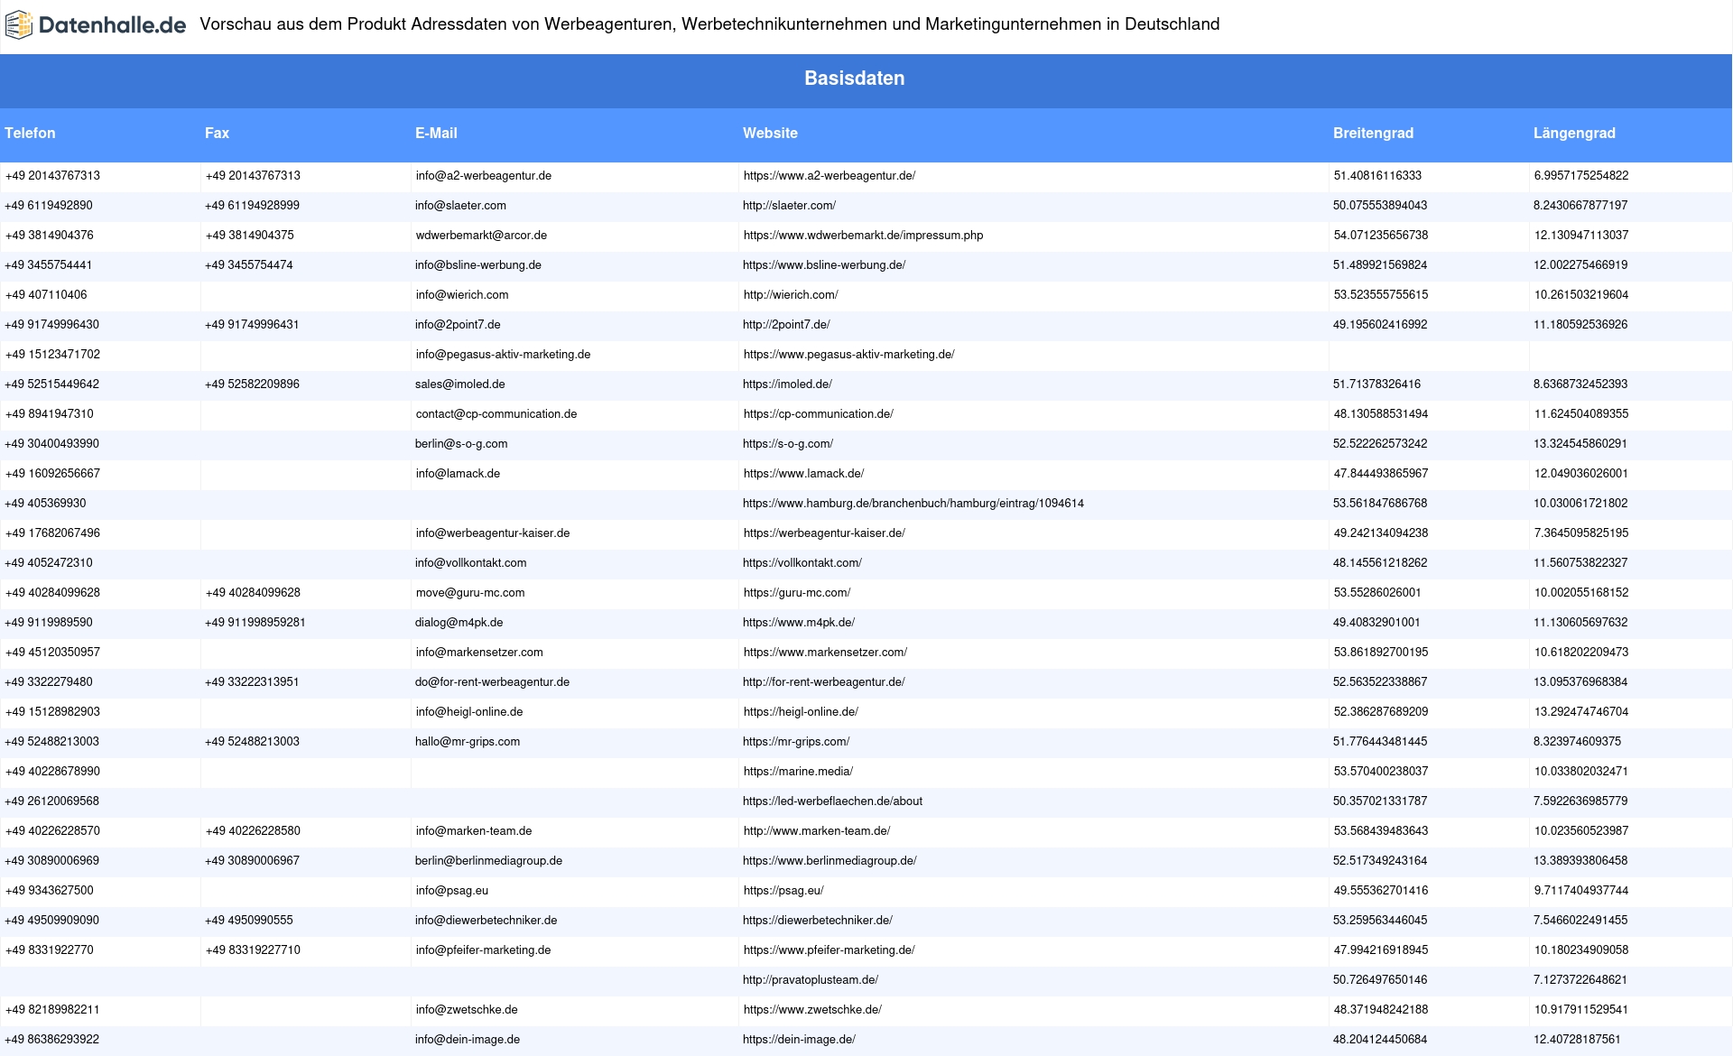Click the Basisdaten section header
Image resolution: width=1733 pixels, height=1056 pixels.
[x=854, y=79]
